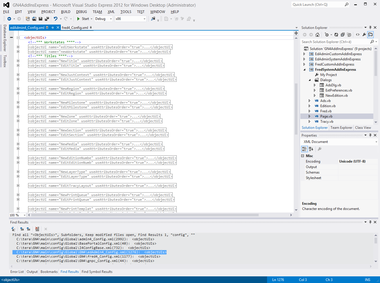Click the editor vertical scrollbar thumb
The height and width of the screenshot is (283, 380).
click(x=296, y=109)
